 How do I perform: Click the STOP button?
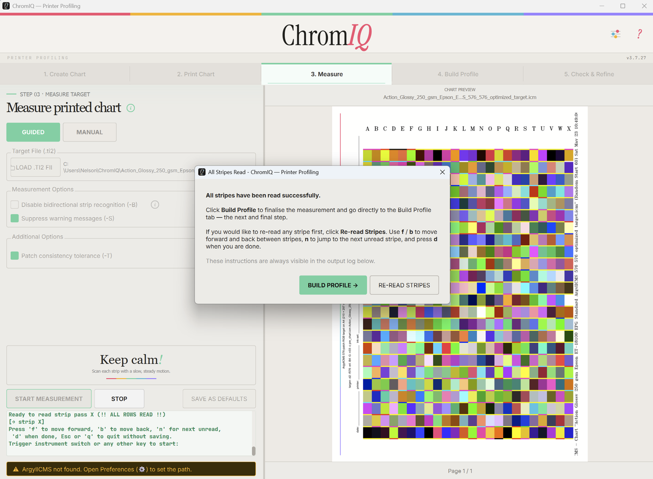(x=119, y=399)
